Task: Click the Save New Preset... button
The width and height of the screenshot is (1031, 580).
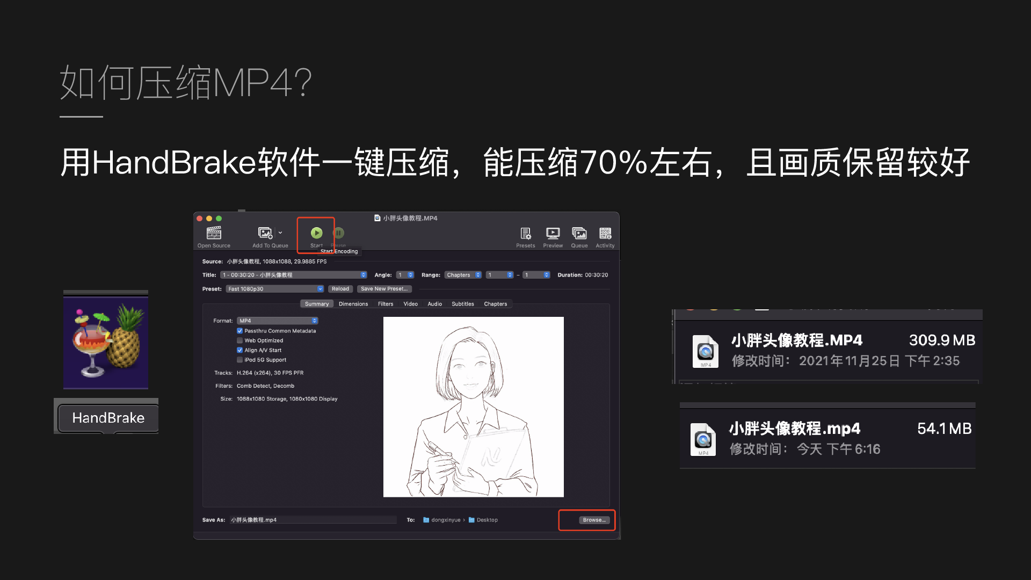Action: pyautogui.click(x=384, y=289)
